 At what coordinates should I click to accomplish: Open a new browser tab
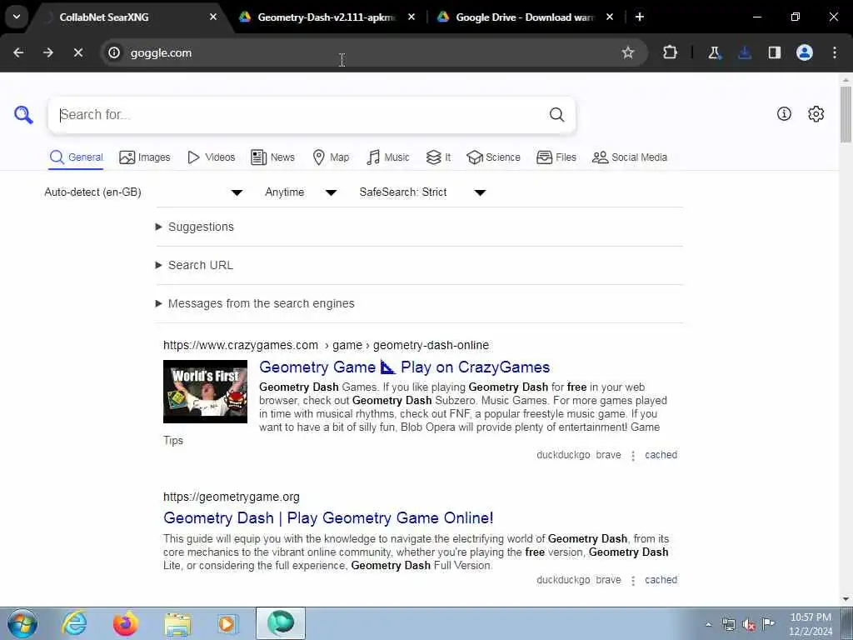pos(640,17)
